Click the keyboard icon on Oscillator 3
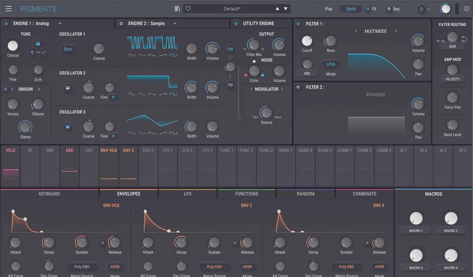Viewport: 473px width, 277px height. (x=68, y=127)
